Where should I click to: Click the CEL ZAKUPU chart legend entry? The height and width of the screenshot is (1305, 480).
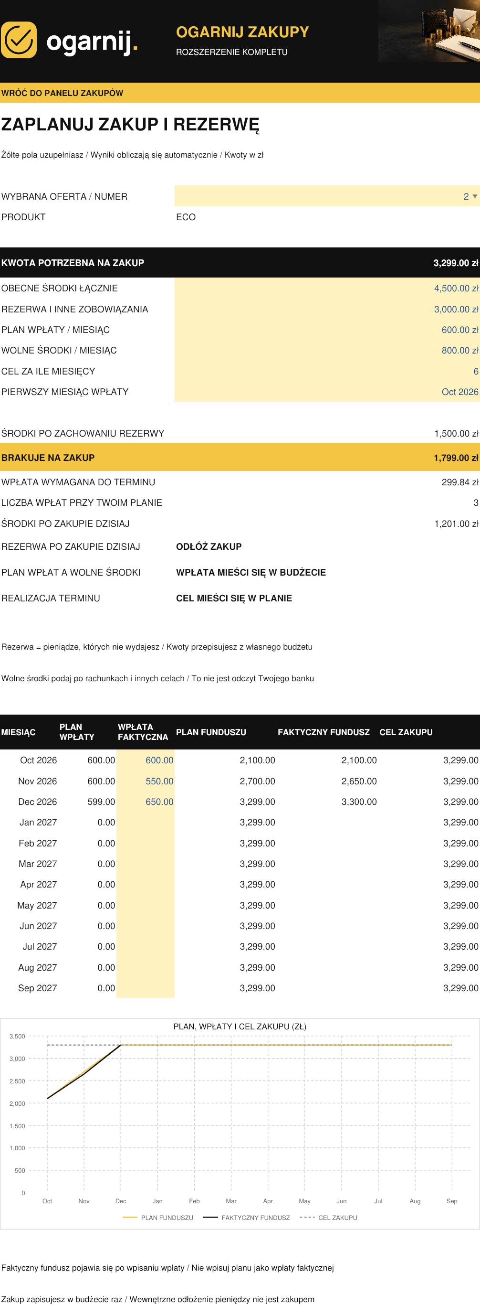pos(328,1218)
